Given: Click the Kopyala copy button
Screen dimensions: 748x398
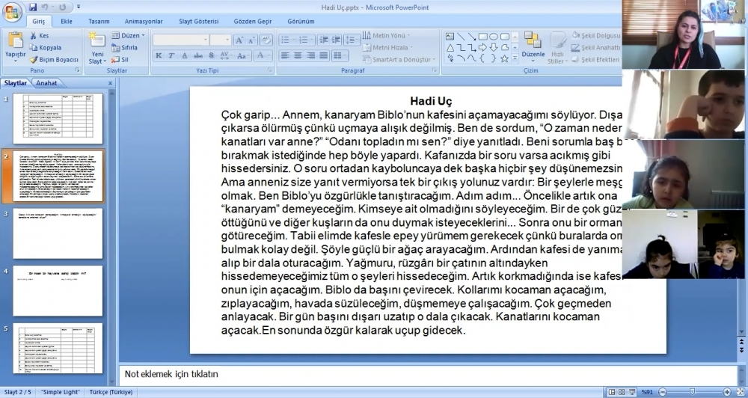Looking at the screenshot, I should 45,47.
